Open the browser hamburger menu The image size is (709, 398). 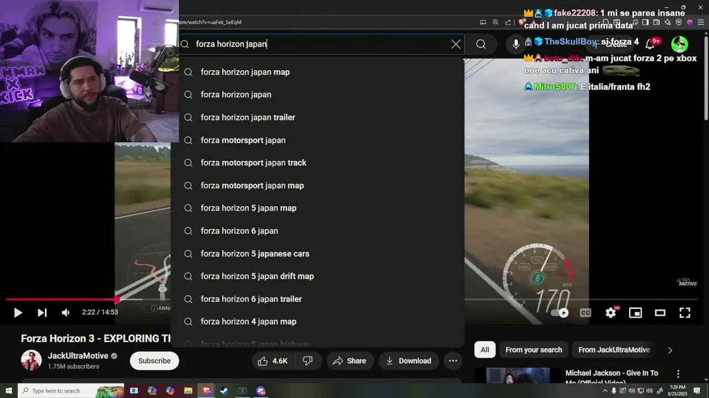(700, 22)
